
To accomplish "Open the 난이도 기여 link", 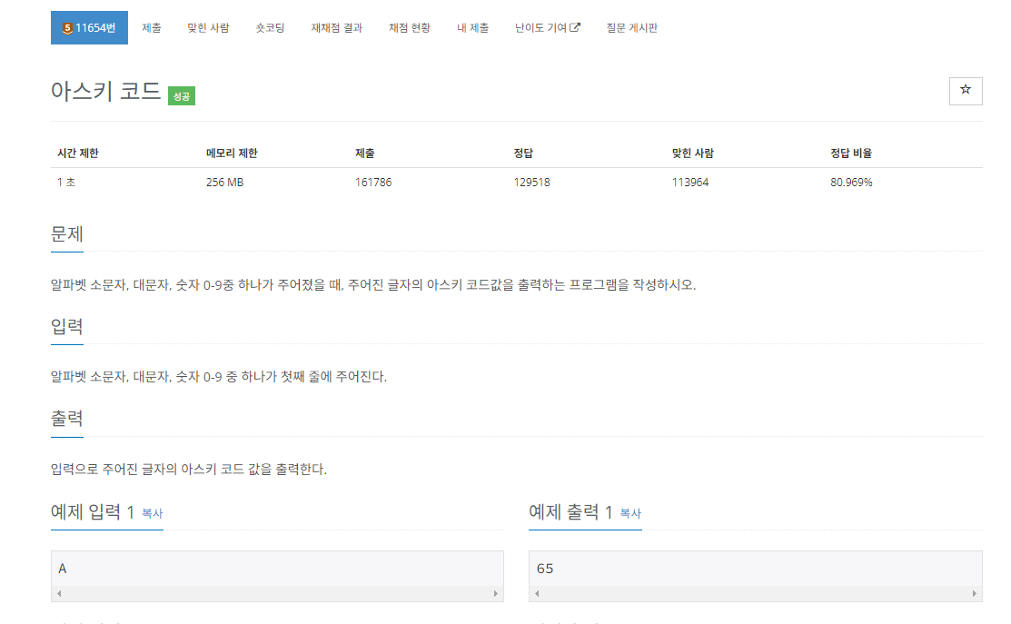I will (548, 28).
